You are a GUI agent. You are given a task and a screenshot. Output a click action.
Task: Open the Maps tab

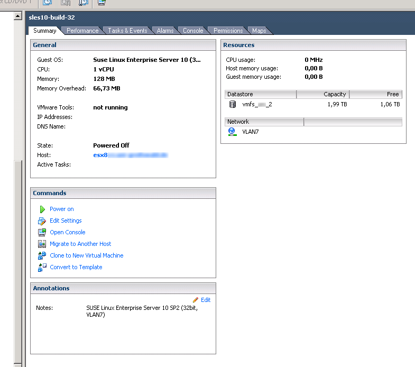(x=259, y=31)
